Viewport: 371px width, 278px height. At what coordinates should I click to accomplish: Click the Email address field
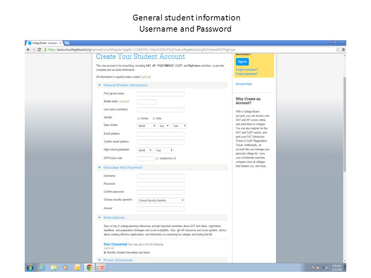161,134
